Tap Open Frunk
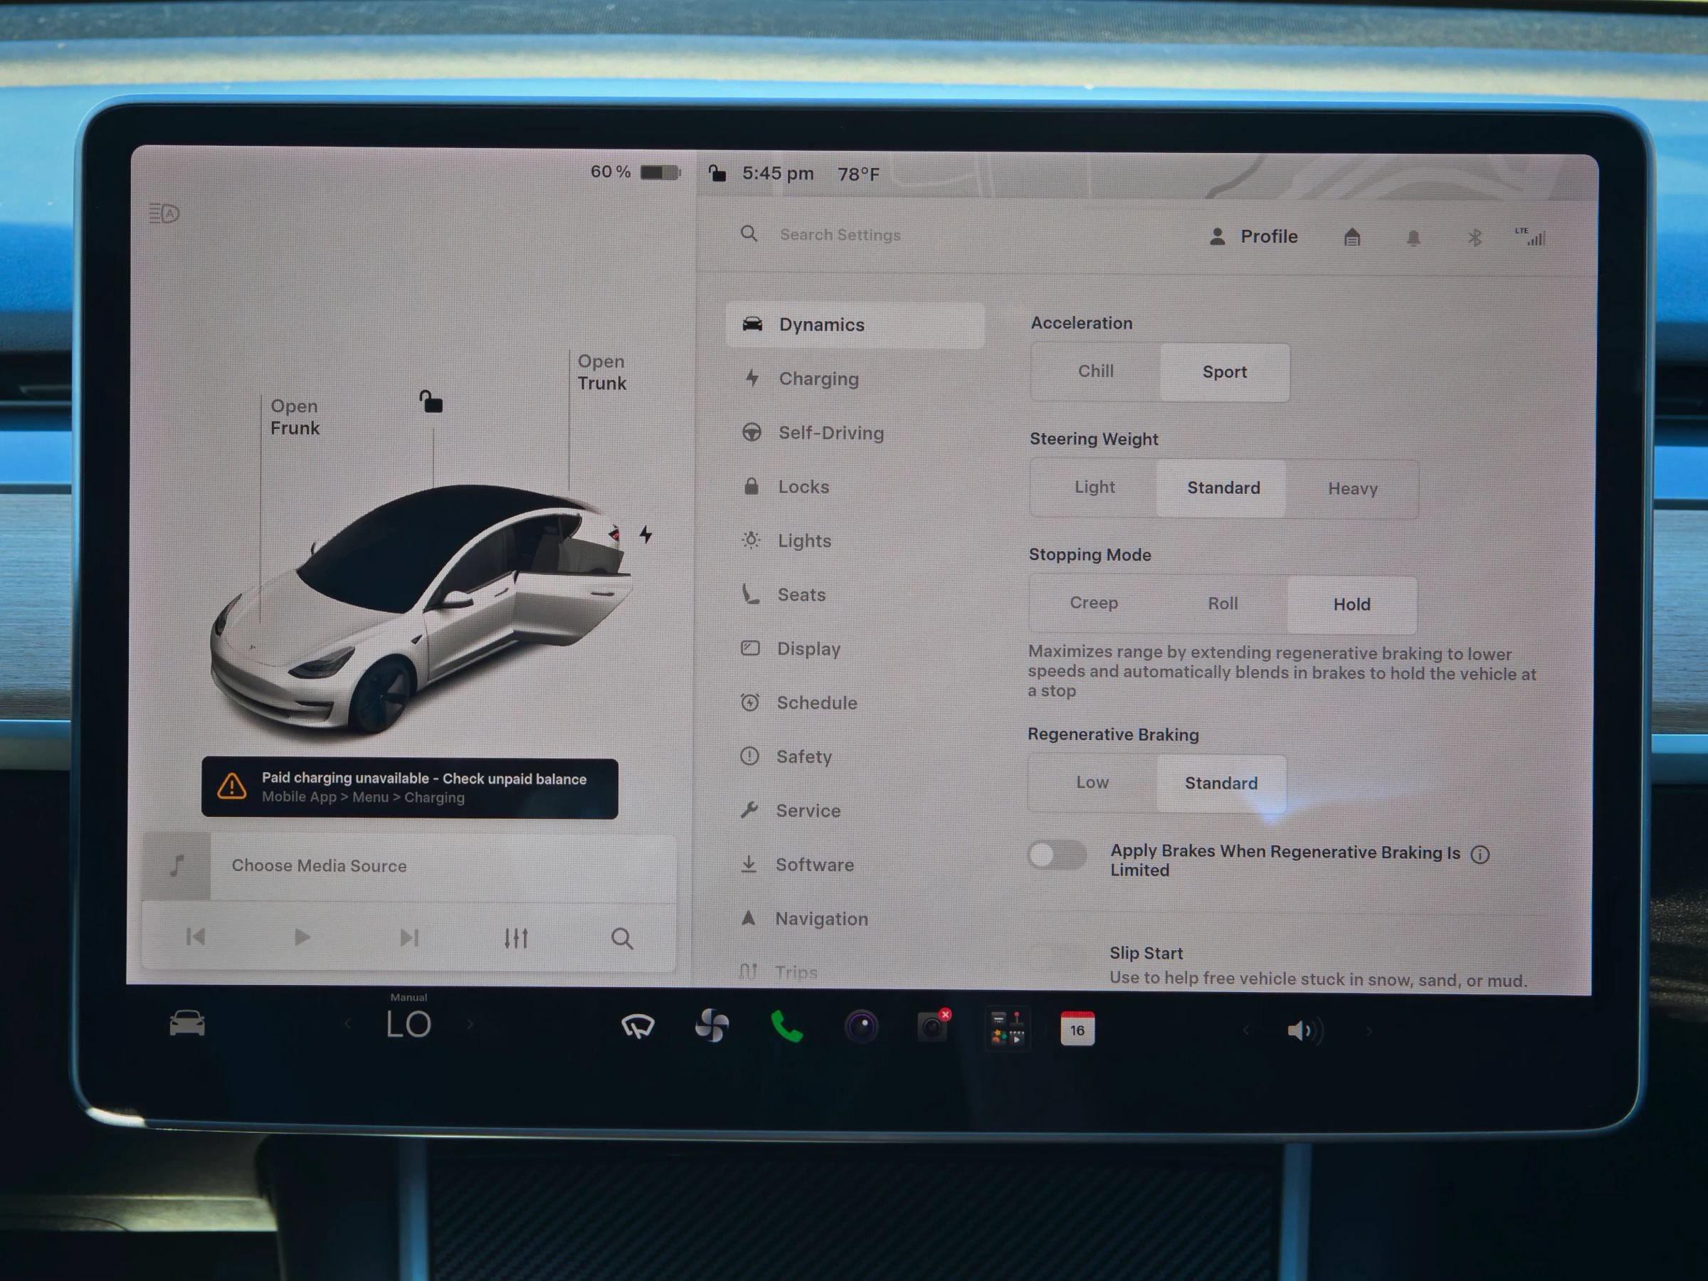This screenshot has height=1281, width=1708. click(295, 417)
